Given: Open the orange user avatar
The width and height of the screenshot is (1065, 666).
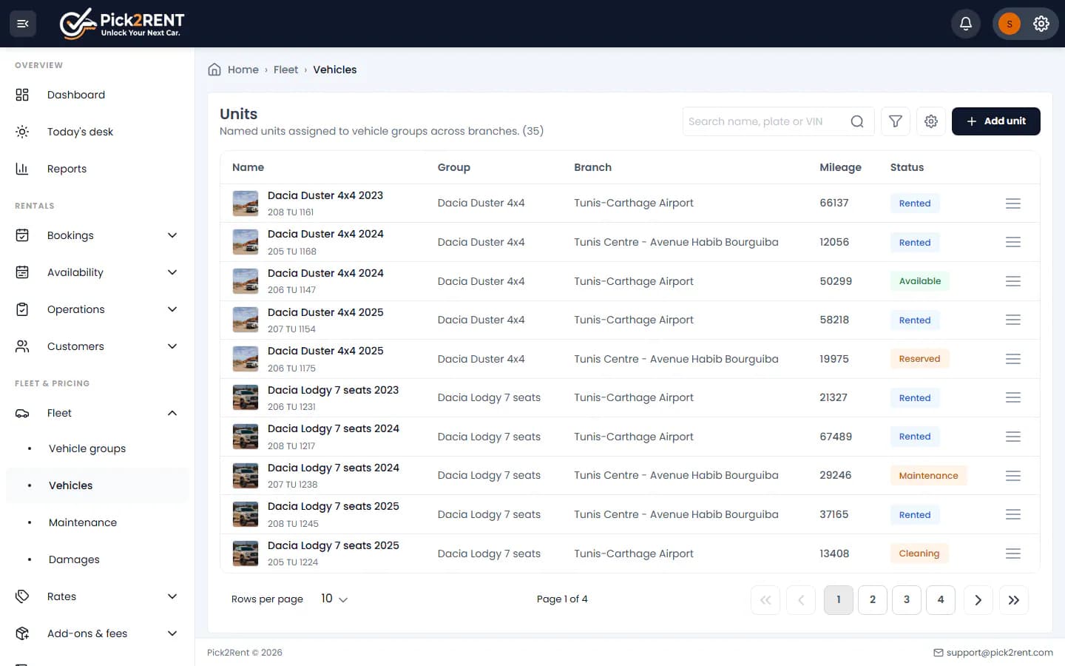Looking at the screenshot, I should click(x=1010, y=24).
